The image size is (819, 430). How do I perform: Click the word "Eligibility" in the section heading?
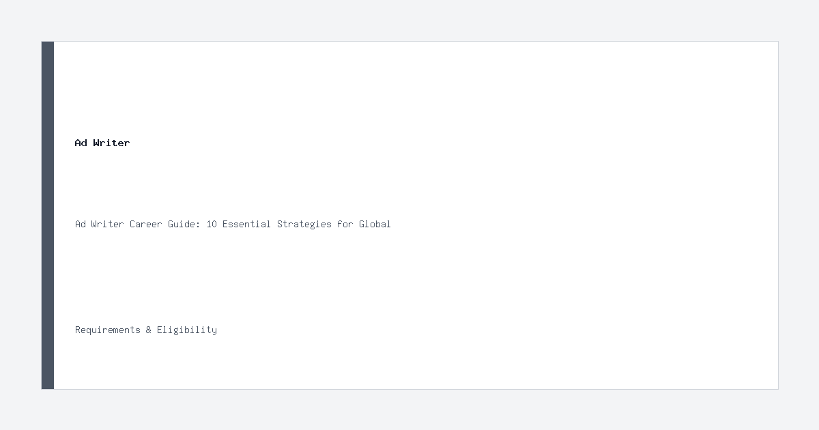point(187,330)
